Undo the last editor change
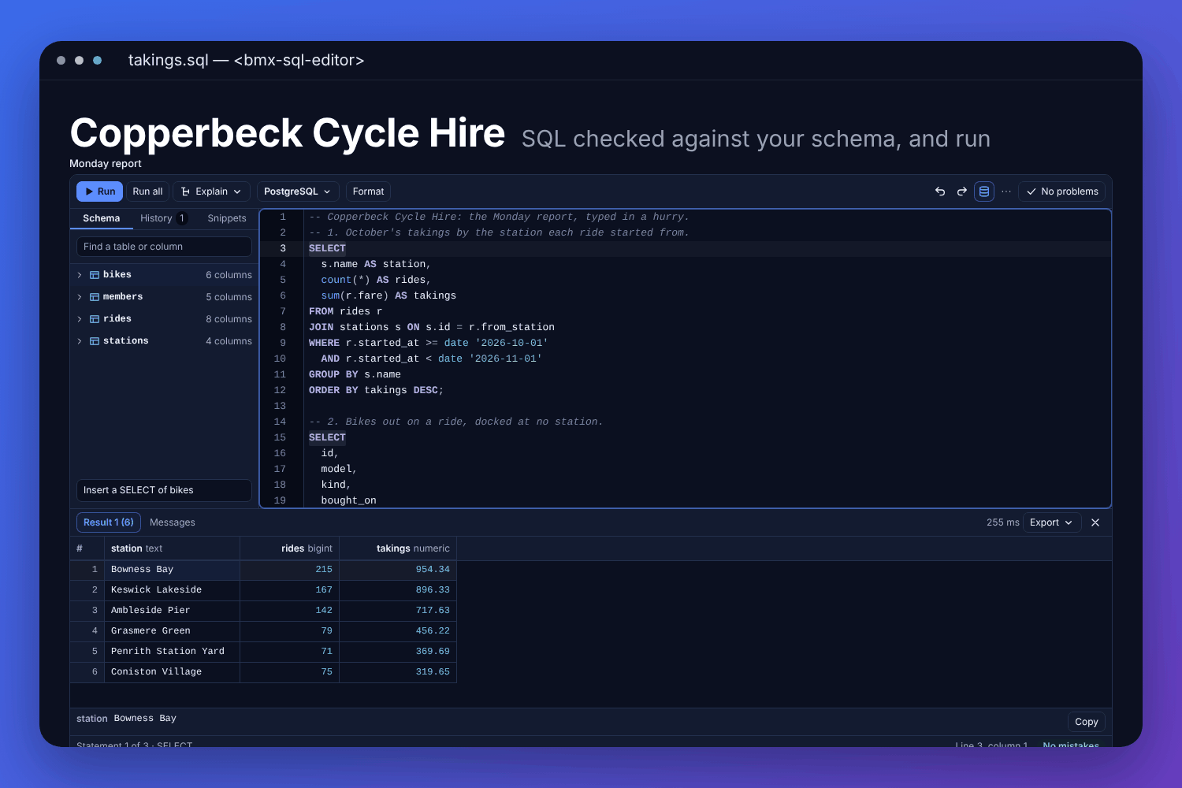This screenshot has height=788, width=1182. 940,191
